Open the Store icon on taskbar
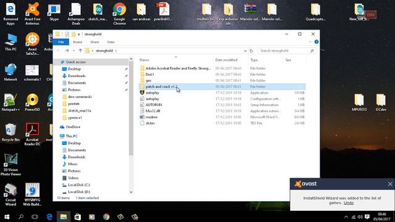395x222 pixels. click(x=78, y=216)
